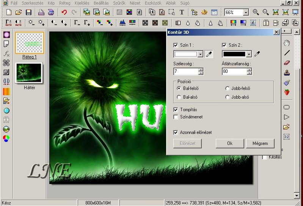Select the strawberry art brush tool

click(x=287, y=92)
